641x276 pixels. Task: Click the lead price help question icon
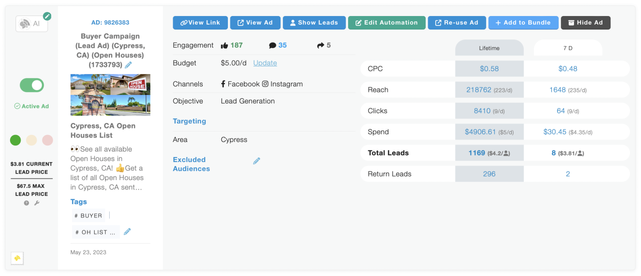pyautogui.click(x=27, y=203)
